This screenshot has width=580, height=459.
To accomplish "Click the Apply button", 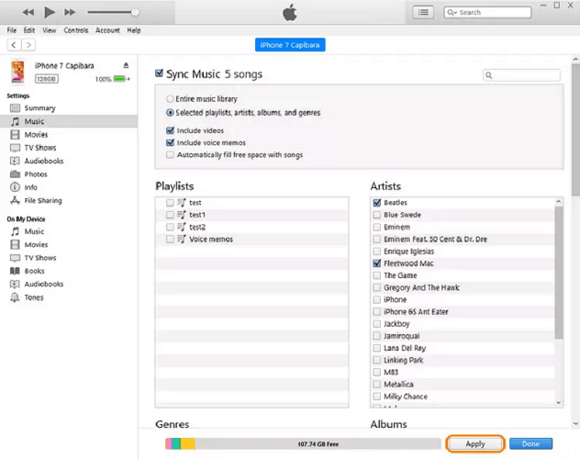I will point(474,443).
